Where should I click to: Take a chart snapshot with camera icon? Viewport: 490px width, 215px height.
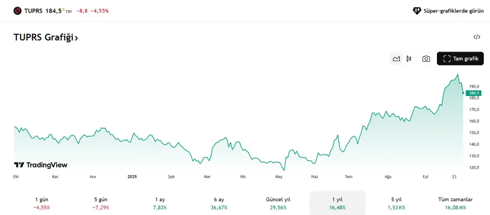426,59
